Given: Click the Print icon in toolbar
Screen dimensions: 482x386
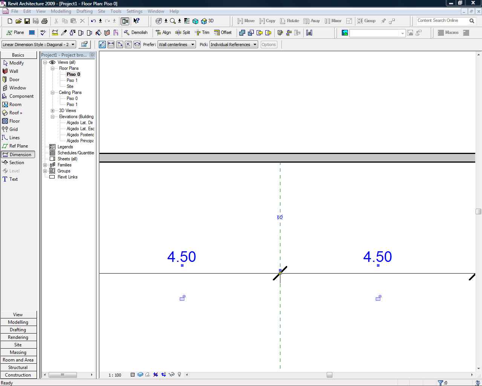Looking at the screenshot, I should tap(44, 21).
